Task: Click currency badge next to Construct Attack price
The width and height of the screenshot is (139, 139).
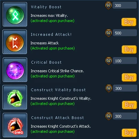Action: click(109, 116)
